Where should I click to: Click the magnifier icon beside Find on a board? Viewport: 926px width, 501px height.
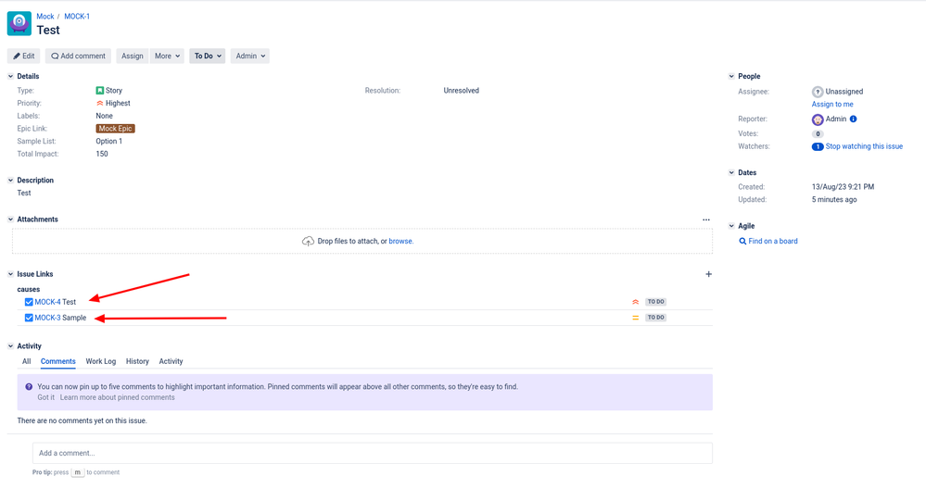(742, 242)
